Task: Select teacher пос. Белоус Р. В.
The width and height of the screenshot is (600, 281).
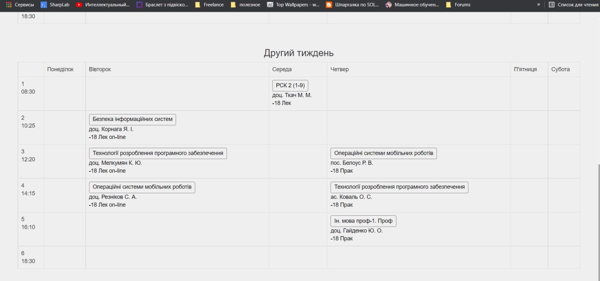Action: 352,163
